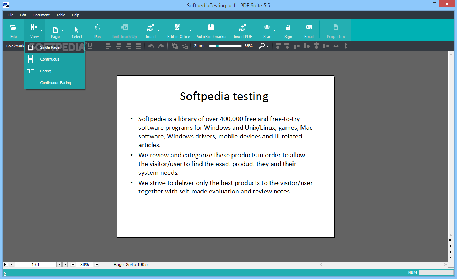457x279 pixels.
Task: Click the bring to front icon
Action: tap(175, 46)
